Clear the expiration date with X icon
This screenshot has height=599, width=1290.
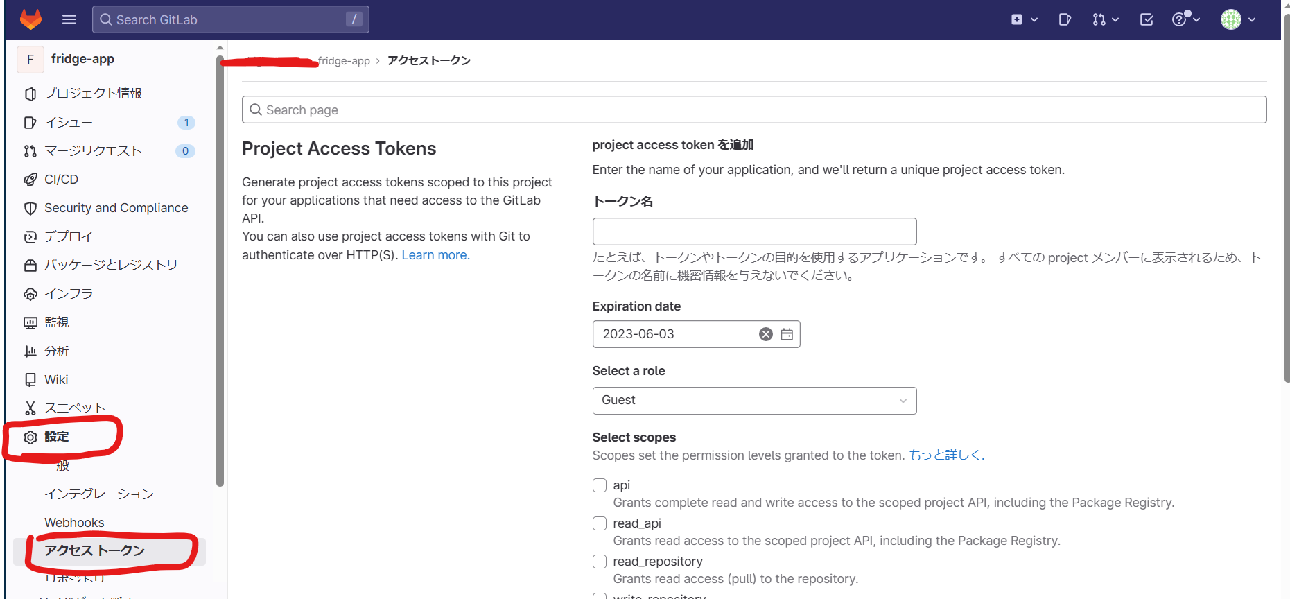(x=765, y=334)
